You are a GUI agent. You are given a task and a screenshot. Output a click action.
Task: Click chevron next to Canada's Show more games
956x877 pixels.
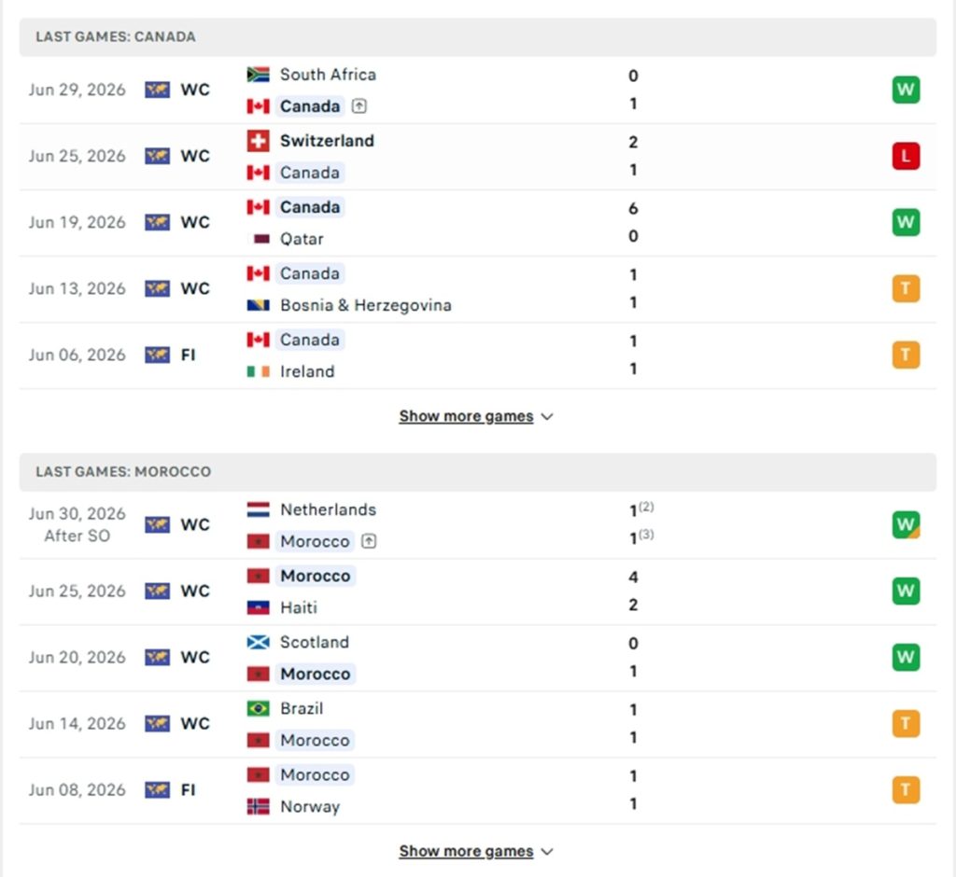point(547,417)
